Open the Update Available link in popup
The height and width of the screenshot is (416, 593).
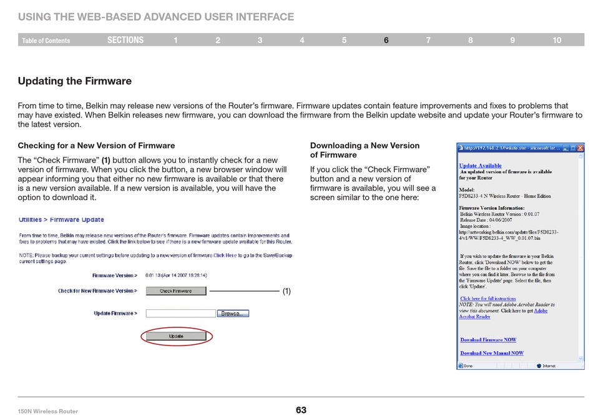coord(480,166)
